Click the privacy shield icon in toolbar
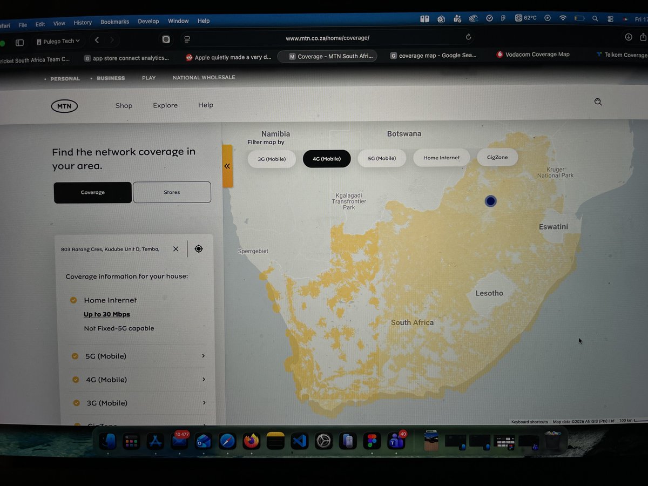 166,39
